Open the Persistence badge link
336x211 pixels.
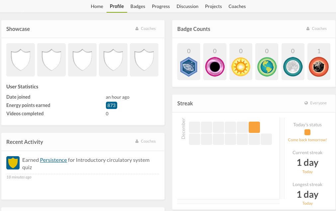[53, 160]
